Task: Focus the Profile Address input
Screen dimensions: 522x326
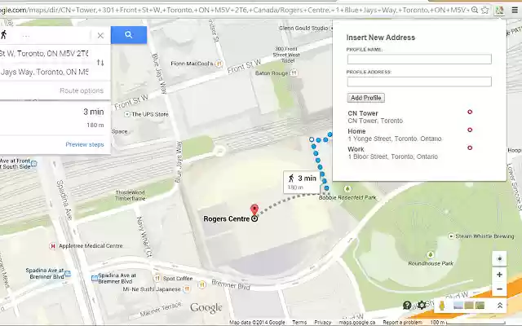Action: click(x=419, y=81)
